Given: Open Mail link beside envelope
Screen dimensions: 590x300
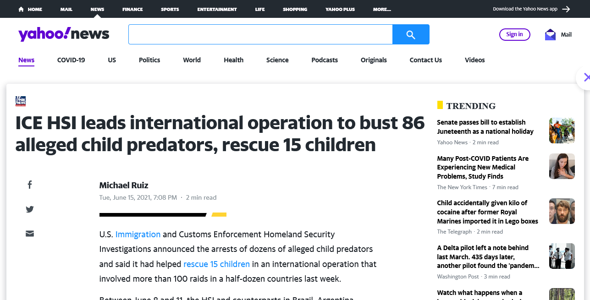Looking at the screenshot, I should [566, 34].
